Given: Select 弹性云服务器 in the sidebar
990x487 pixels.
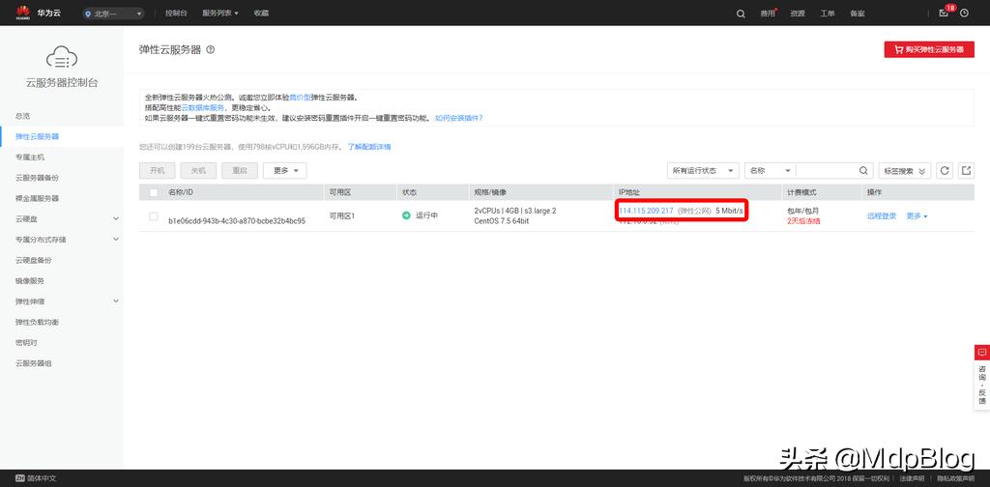Looking at the screenshot, I should [x=38, y=136].
